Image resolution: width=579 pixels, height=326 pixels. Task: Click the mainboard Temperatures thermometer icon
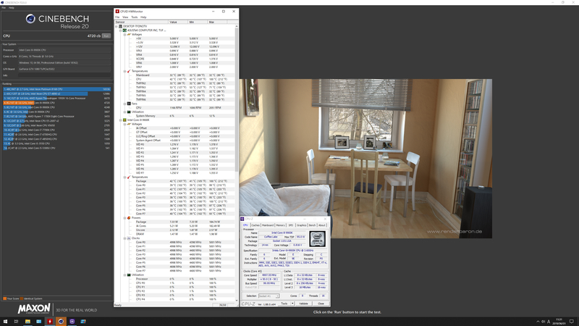click(129, 71)
